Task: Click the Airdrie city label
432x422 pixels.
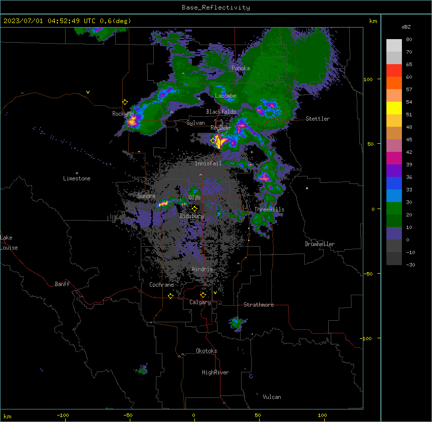Action: coord(202,269)
